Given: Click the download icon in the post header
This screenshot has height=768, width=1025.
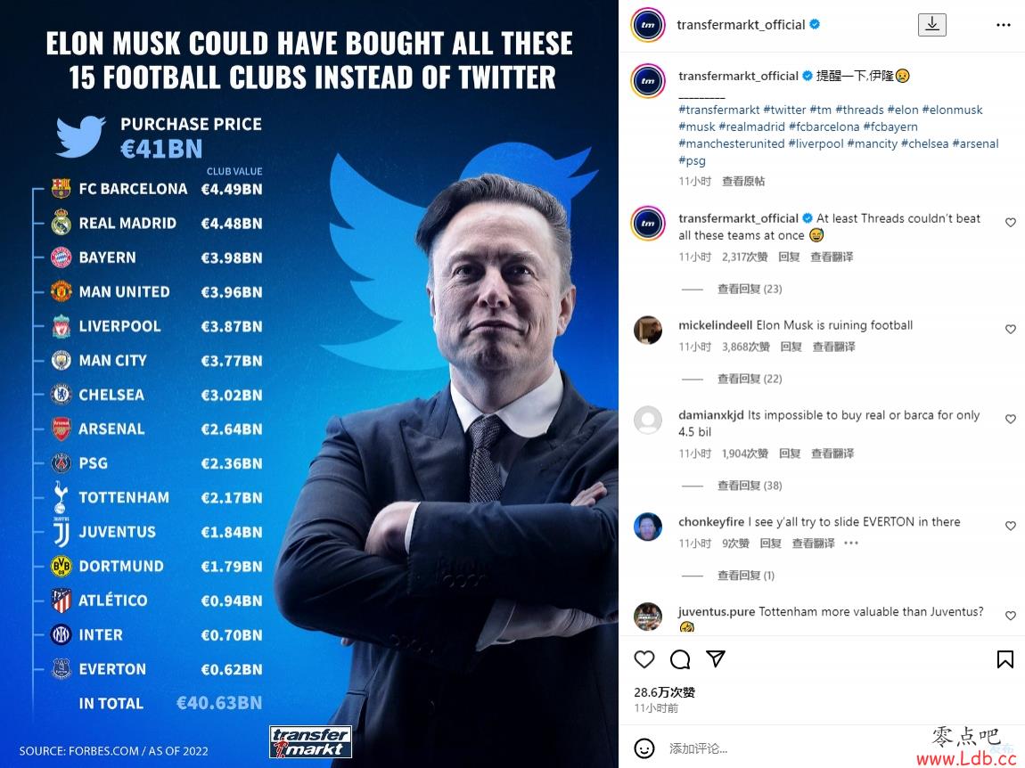Looking at the screenshot, I should click(x=932, y=25).
